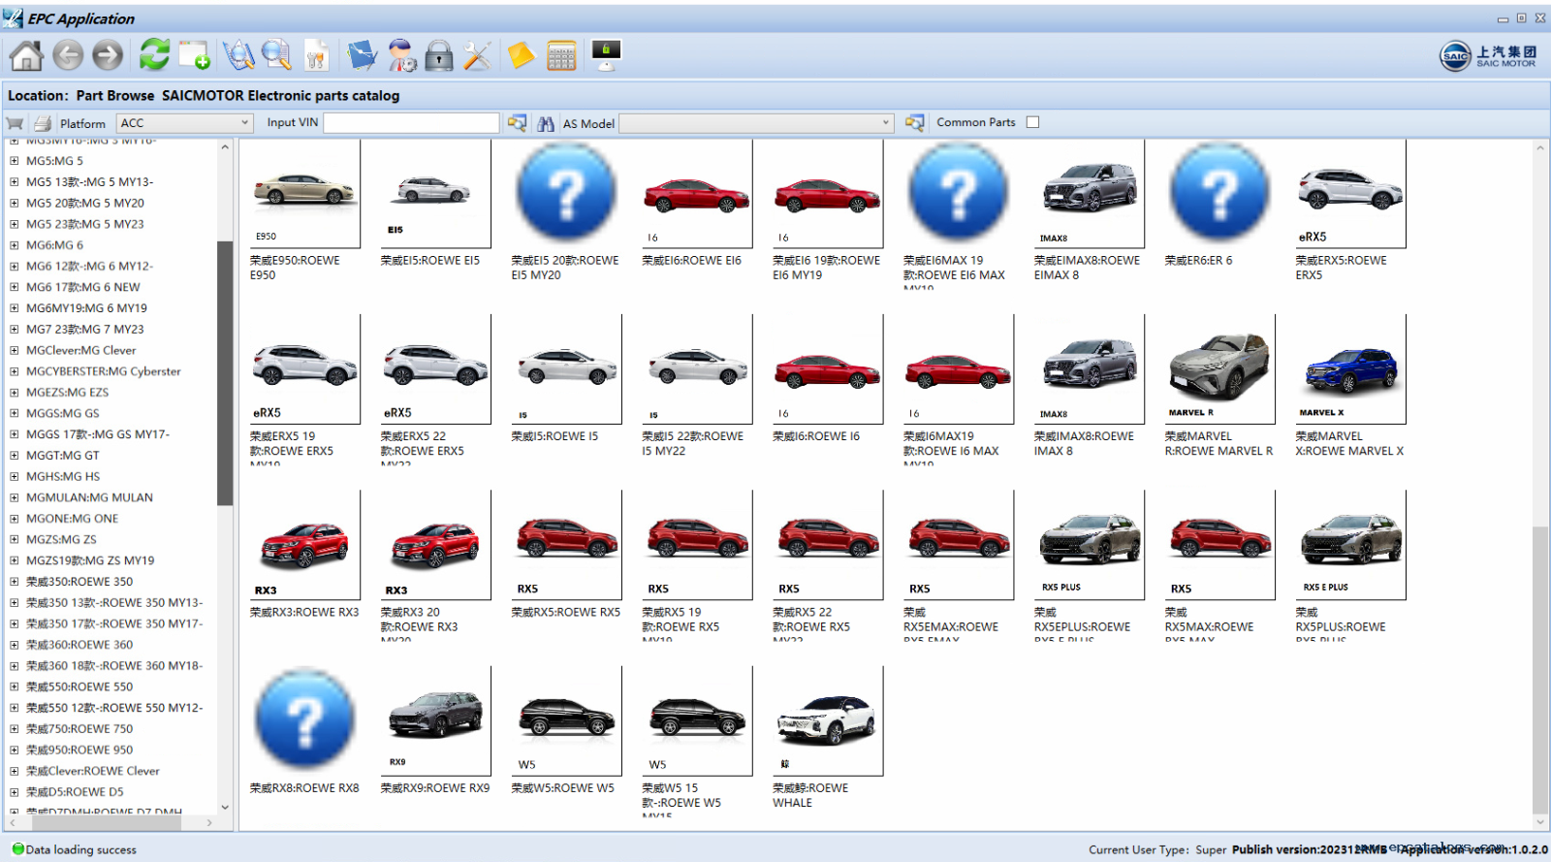The height and width of the screenshot is (862, 1551).
Task: Open the AS Model dropdown
Action: [756, 123]
